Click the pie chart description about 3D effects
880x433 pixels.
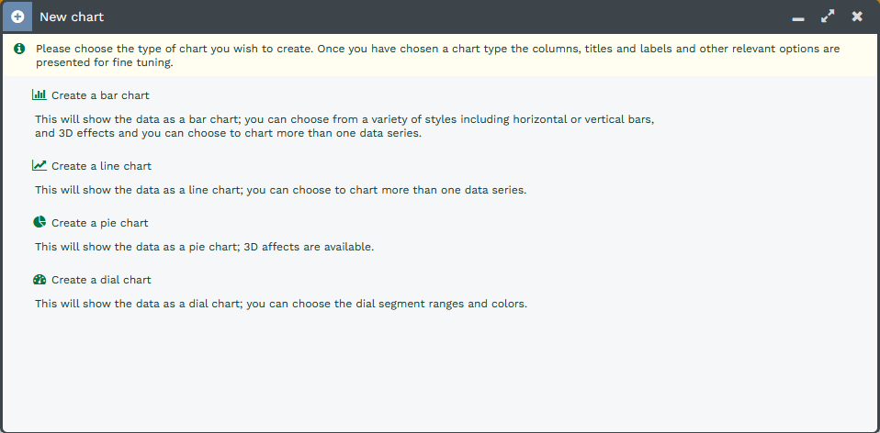(x=205, y=248)
